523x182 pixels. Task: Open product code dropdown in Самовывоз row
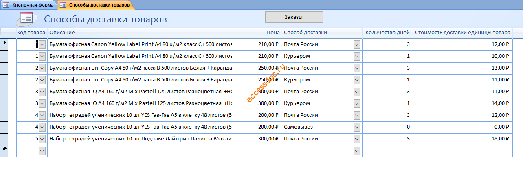click(42, 127)
